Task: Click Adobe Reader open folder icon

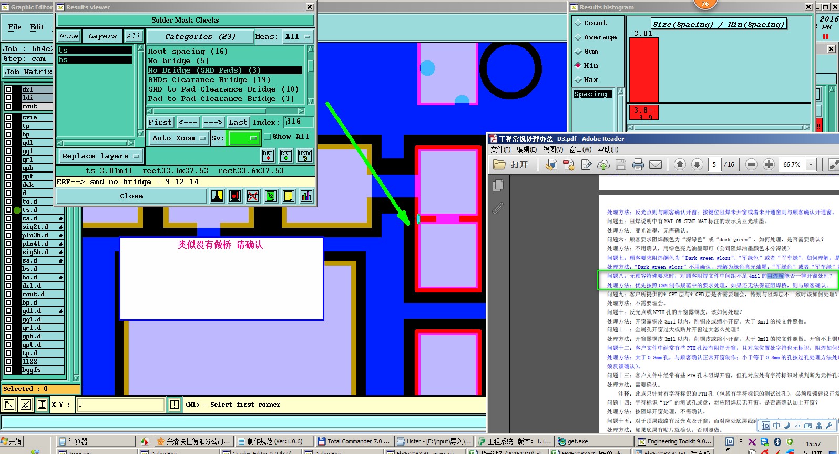Action: pyautogui.click(x=499, y=165)
